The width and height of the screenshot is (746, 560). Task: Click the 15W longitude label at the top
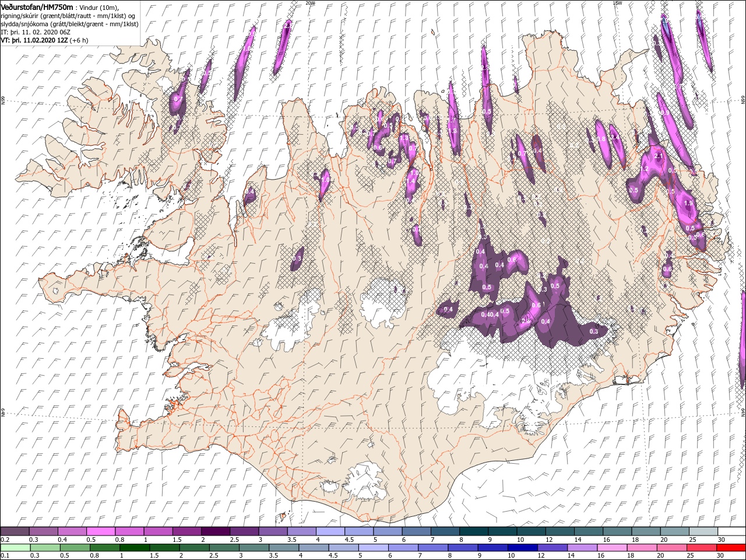click(x=617, y=3)
